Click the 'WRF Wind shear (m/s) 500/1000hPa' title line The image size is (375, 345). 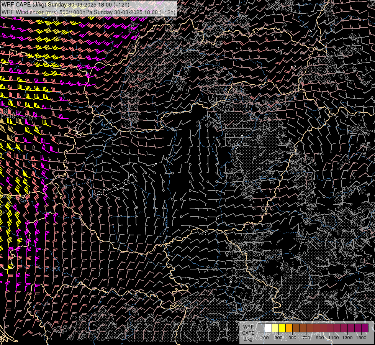(88, 12)
